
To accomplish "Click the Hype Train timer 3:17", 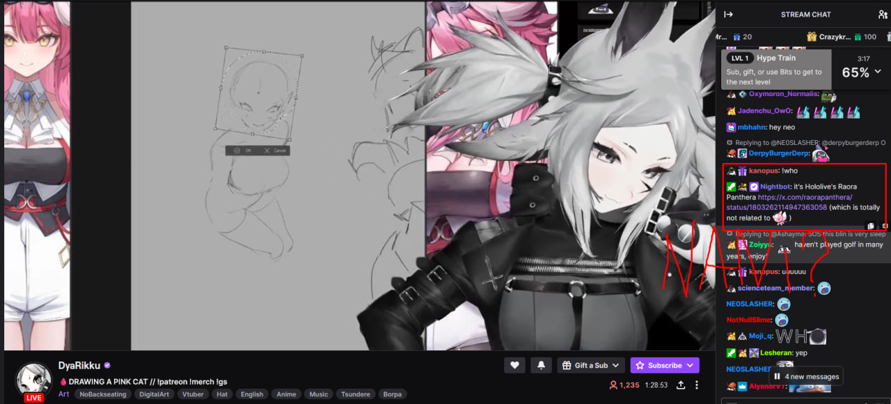I will point(864,59).
